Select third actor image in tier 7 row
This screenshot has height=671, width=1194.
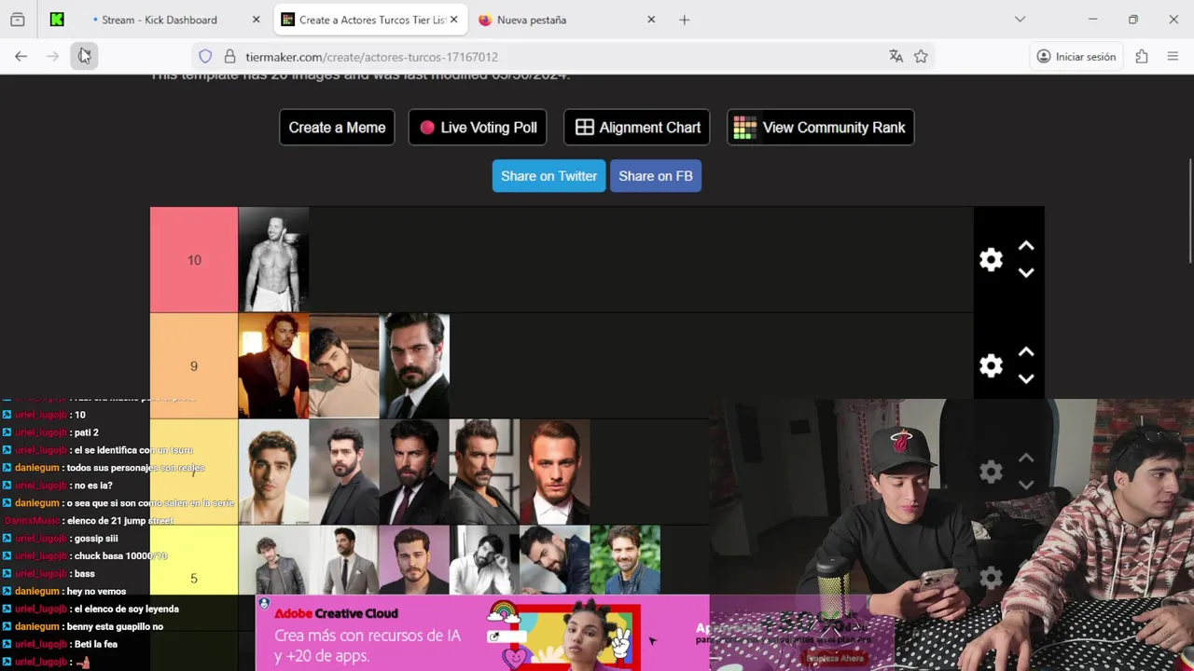click(414, 472)
